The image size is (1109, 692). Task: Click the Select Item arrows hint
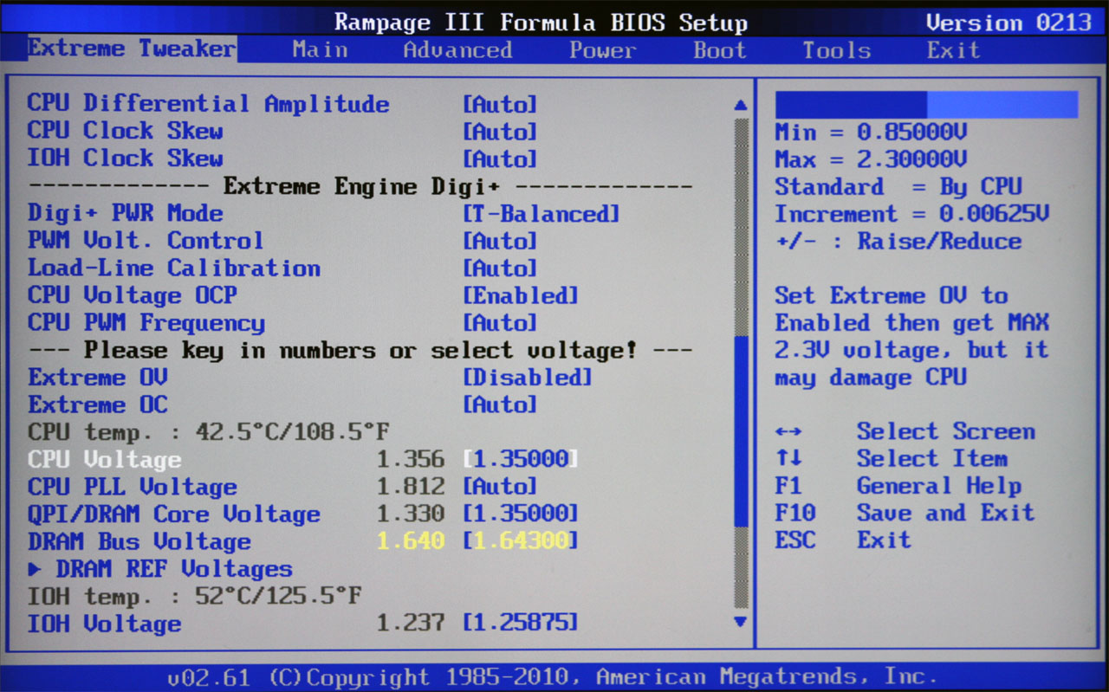click(891, 458)
